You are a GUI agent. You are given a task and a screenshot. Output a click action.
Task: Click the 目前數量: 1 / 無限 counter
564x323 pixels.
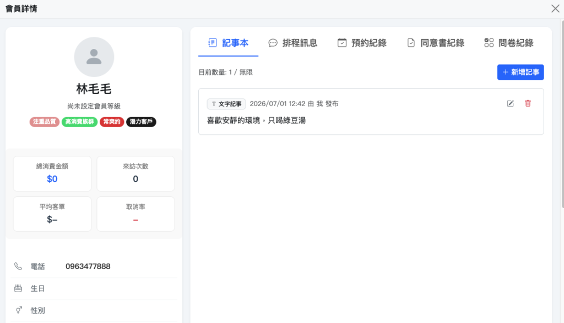tap(225, 72)
